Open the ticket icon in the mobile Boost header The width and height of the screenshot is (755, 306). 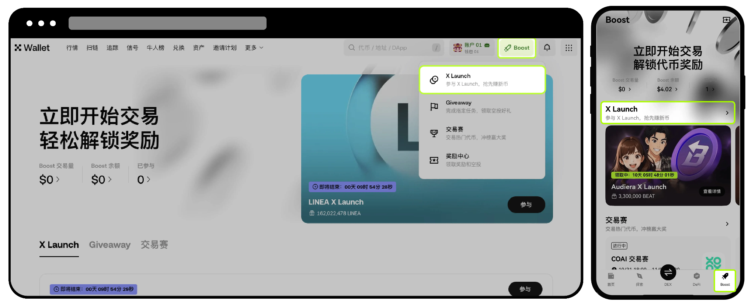point(726,20)
